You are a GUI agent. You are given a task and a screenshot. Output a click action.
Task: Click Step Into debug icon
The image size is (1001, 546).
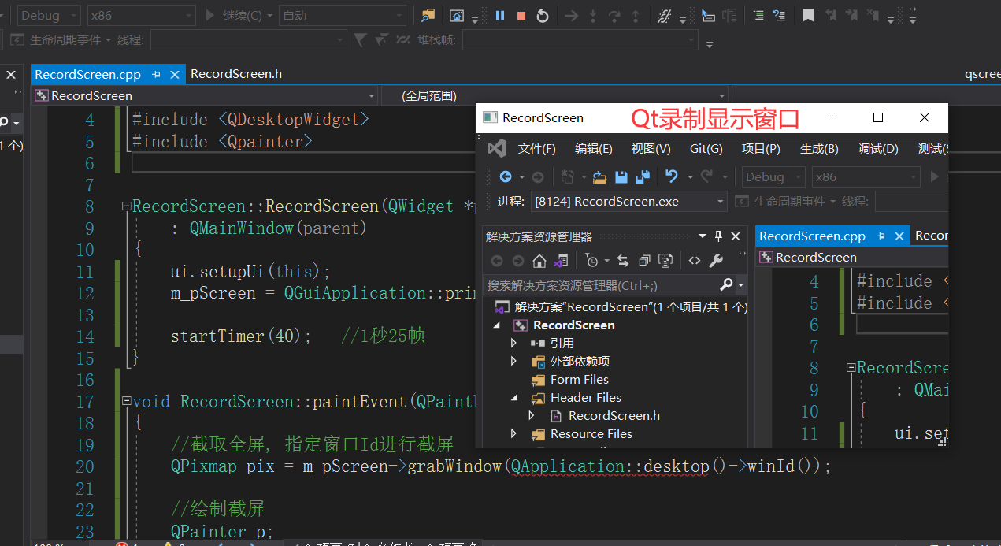coord(593,15)
